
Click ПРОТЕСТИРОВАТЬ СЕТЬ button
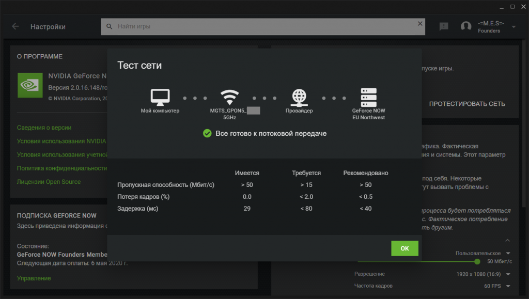(466, 104)
